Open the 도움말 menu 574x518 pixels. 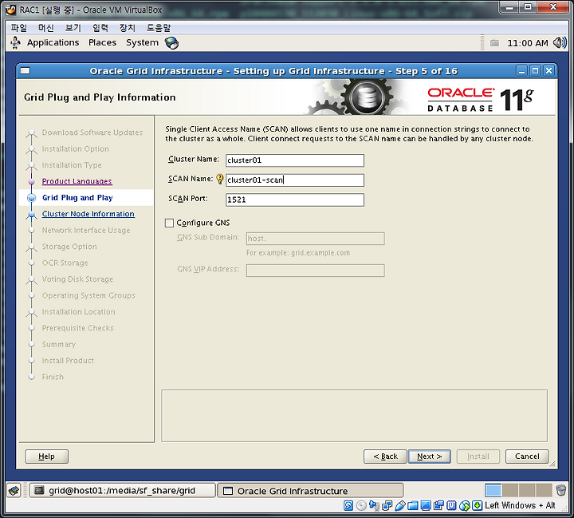159,28
